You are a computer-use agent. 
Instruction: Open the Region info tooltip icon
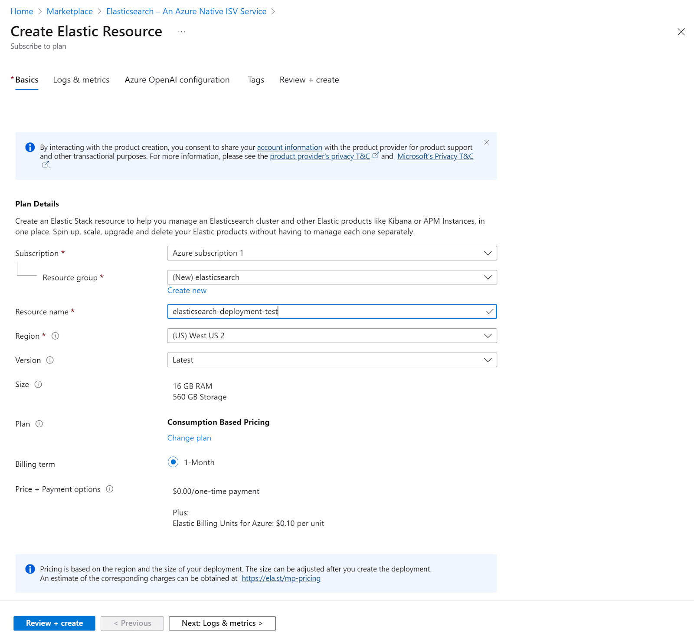pyautogui.click(x=55, y=336)
